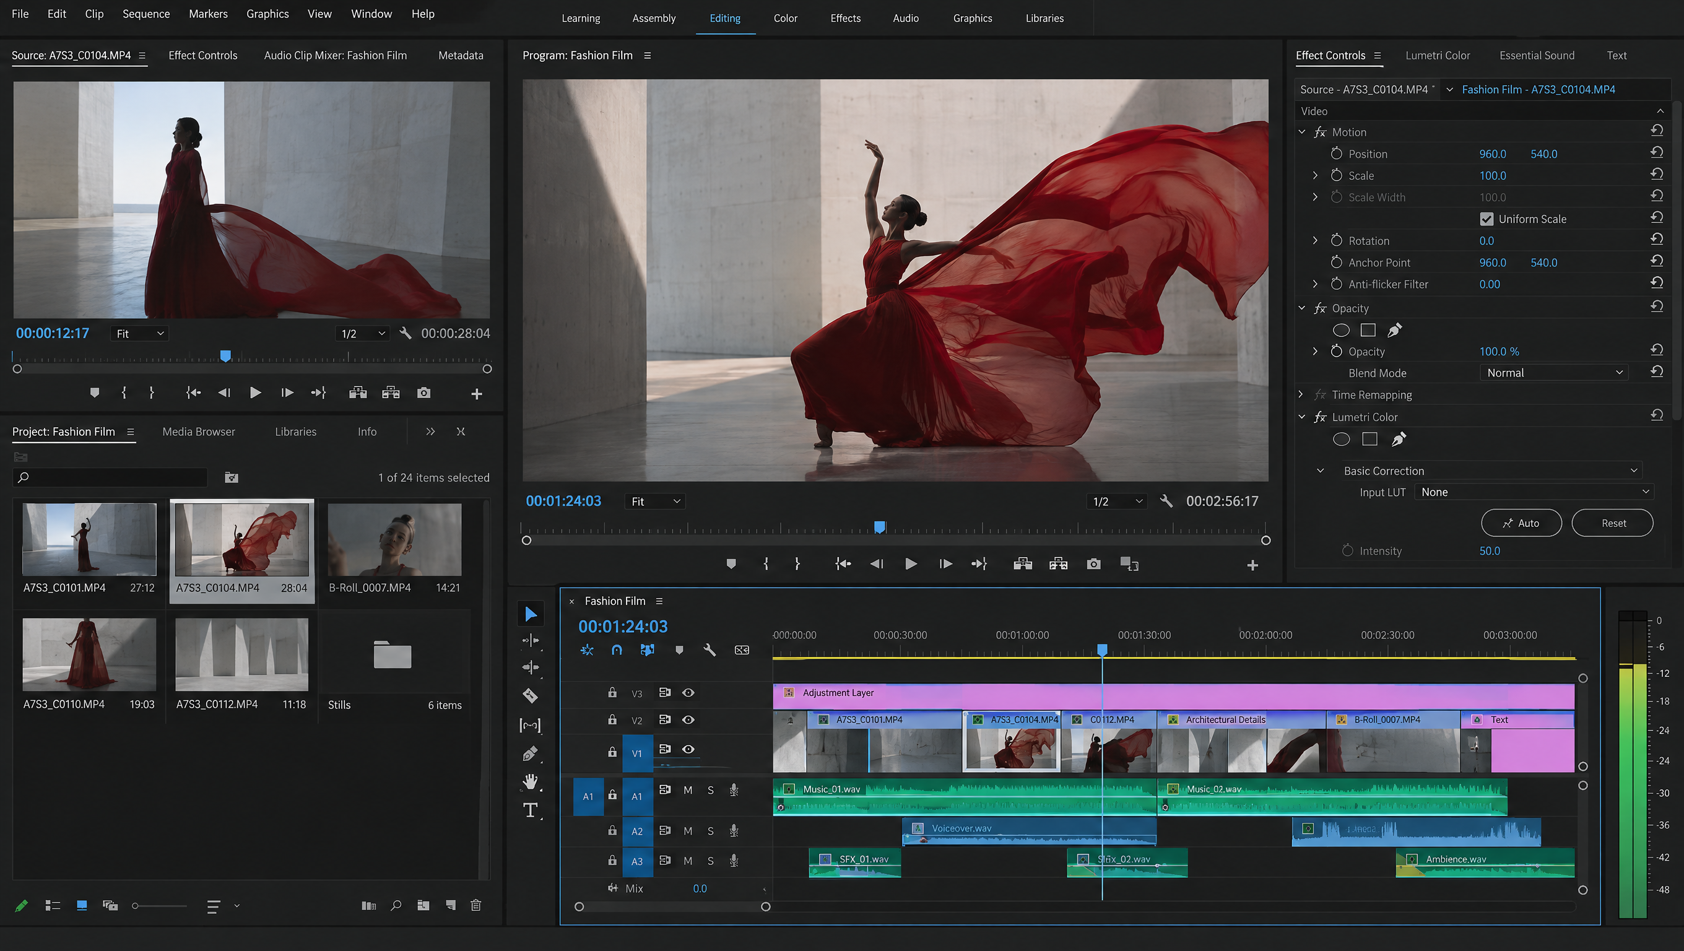This screenshot has height=951, width=1684.
Task: Open Input LUT dropdown
Action: point(1534,492)
